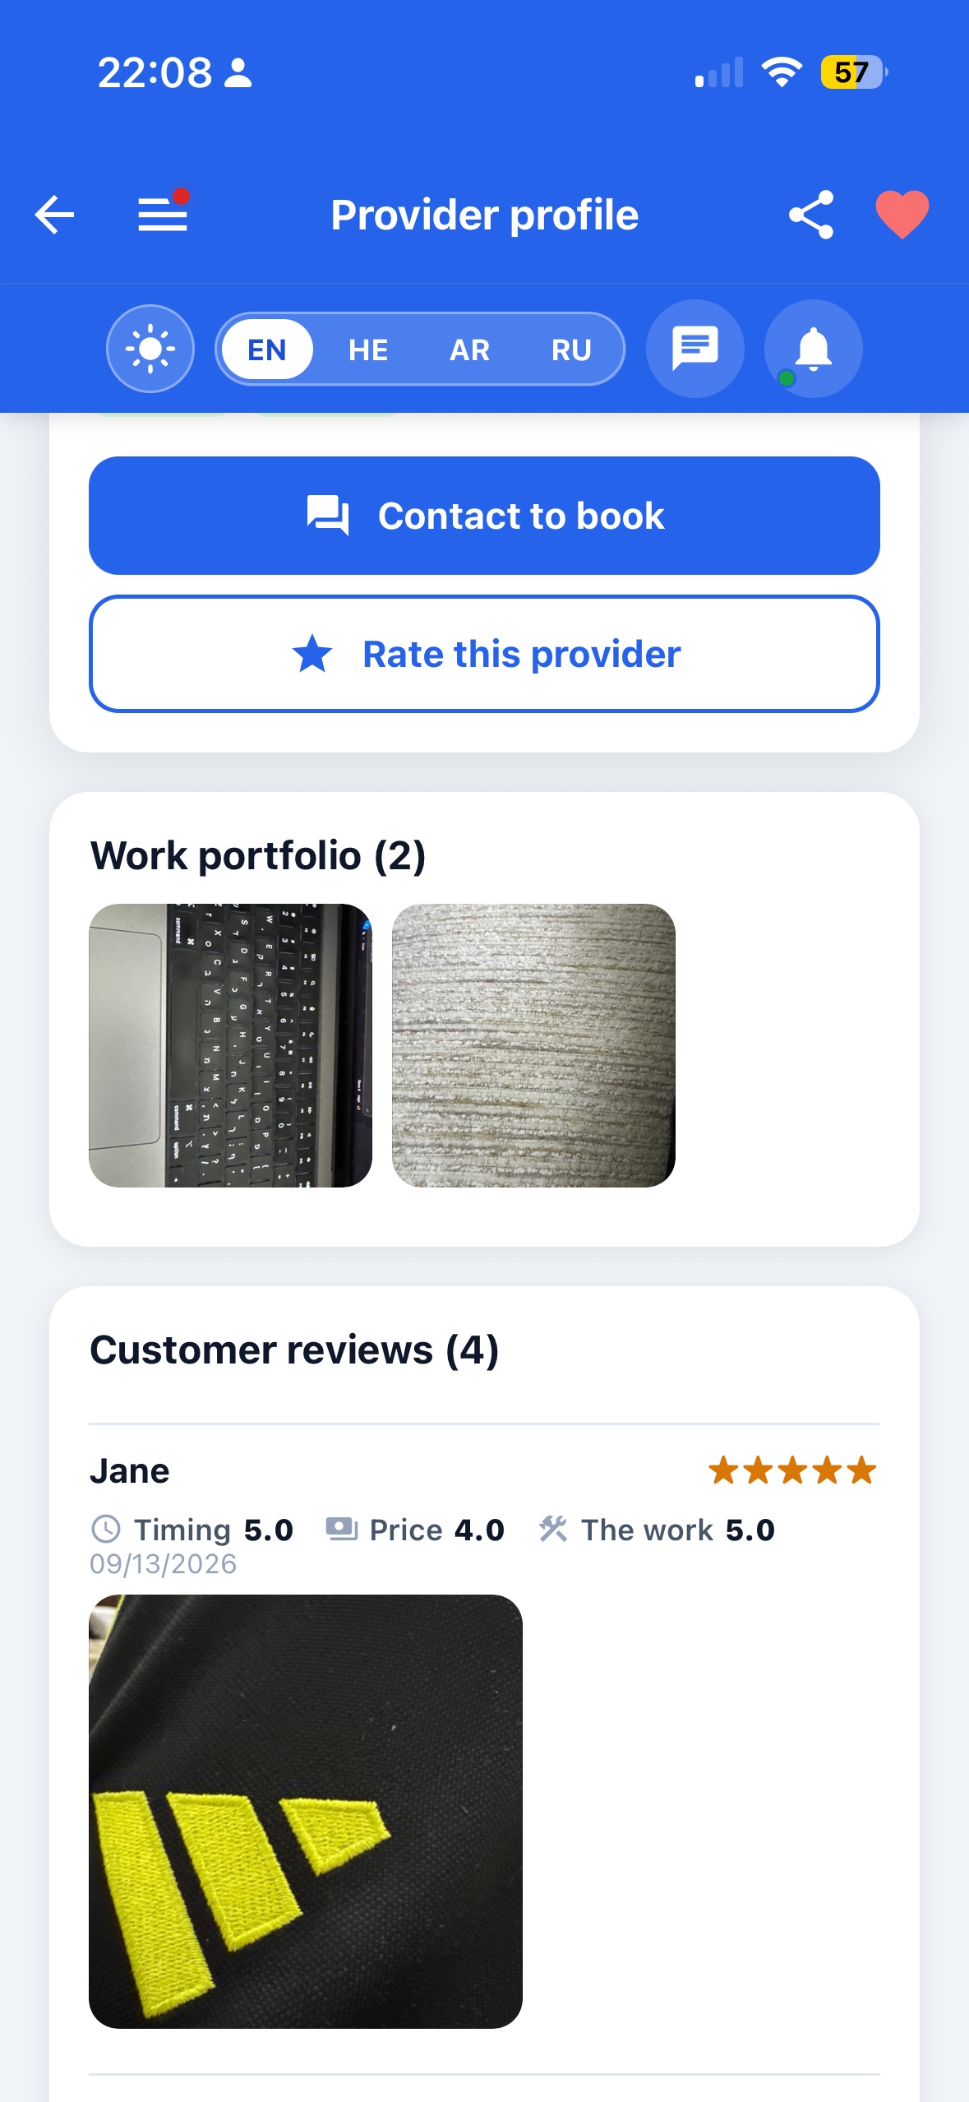This screenshot has width=969, height=2102.
Task: Open the fabric texture portfolio photo
Action: click(x=533, y=1045)
